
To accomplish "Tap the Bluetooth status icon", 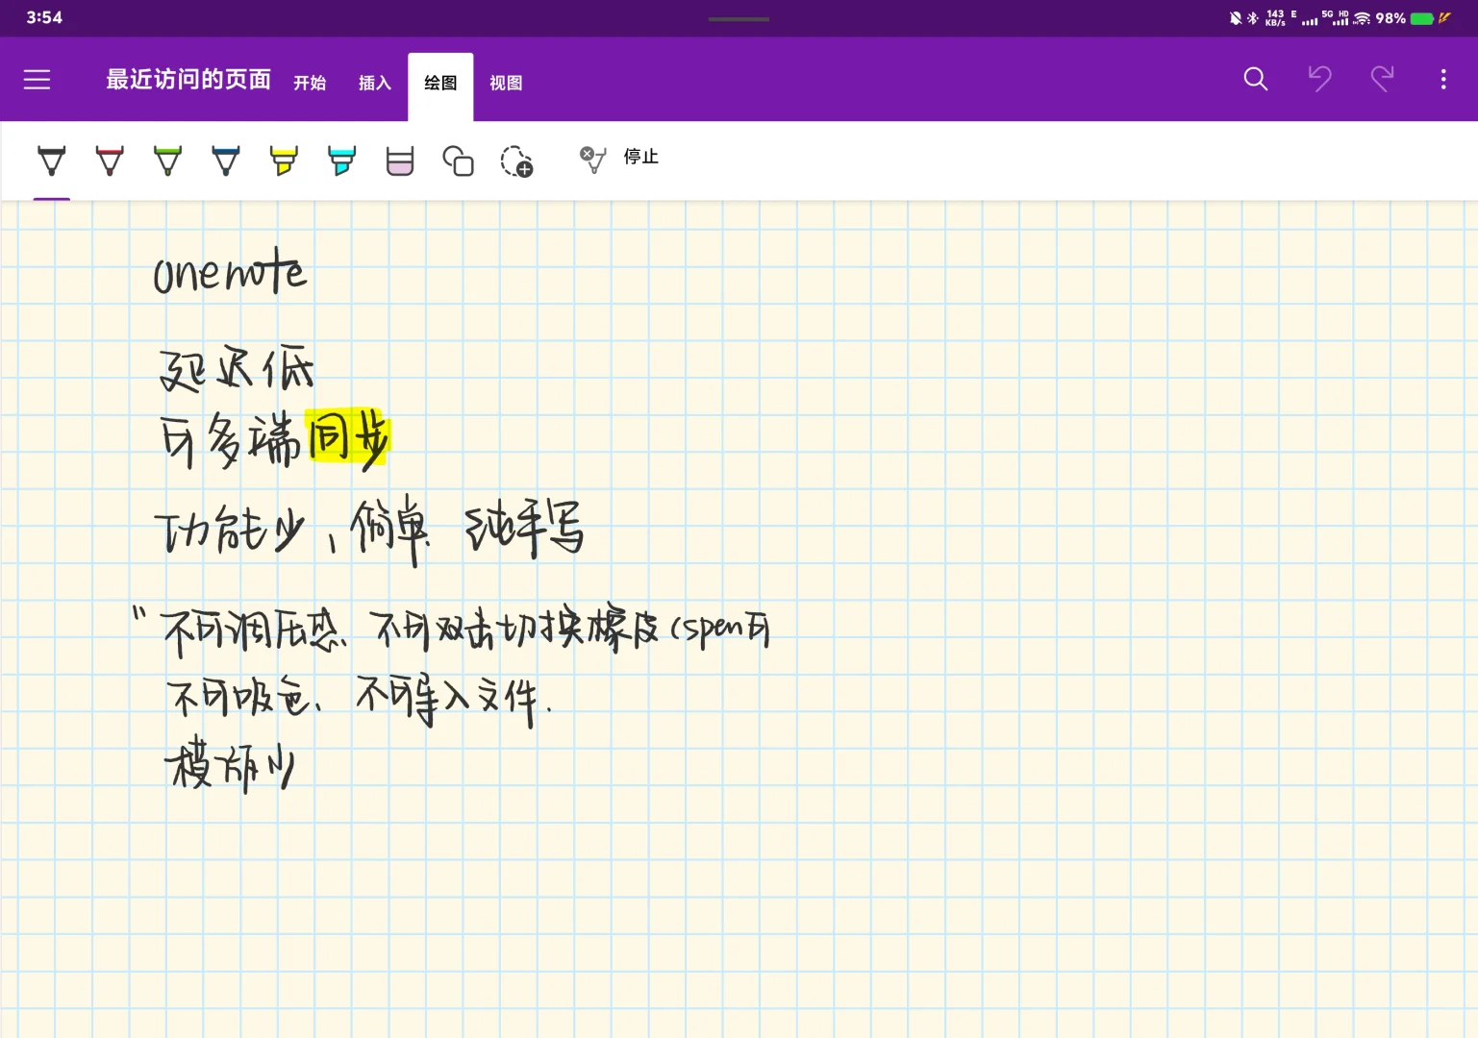I will coord(1253,18).
